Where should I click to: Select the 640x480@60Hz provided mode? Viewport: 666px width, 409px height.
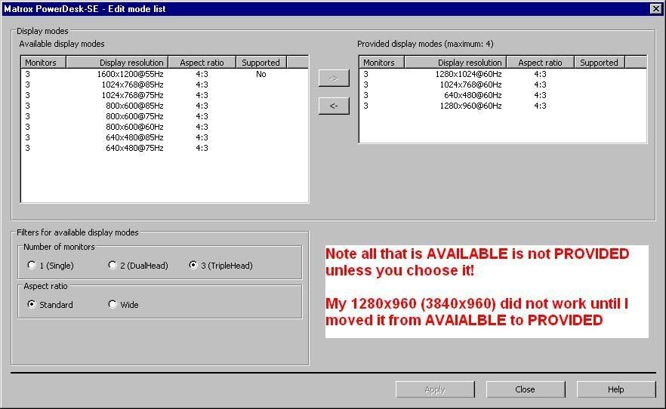503,95
